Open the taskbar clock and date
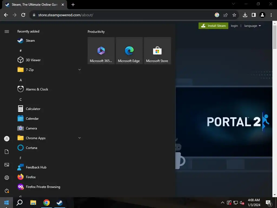 [254, 203]
